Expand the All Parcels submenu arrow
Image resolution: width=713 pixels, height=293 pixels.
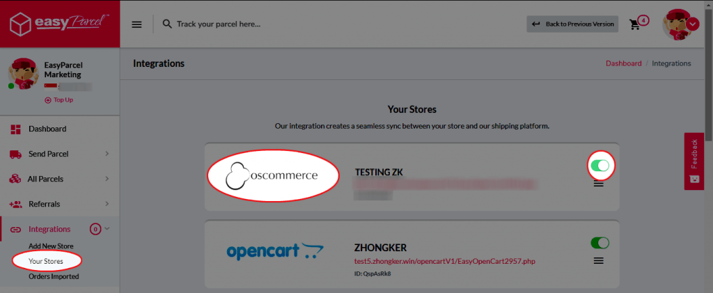tap(107, 179)
